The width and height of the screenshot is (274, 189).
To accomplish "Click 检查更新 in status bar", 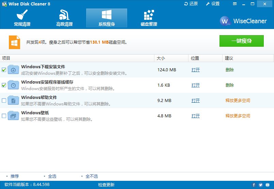I will click(x=106, y=185).
